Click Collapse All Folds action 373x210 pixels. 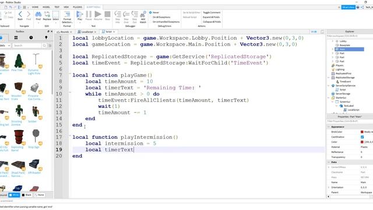point(212,22)
